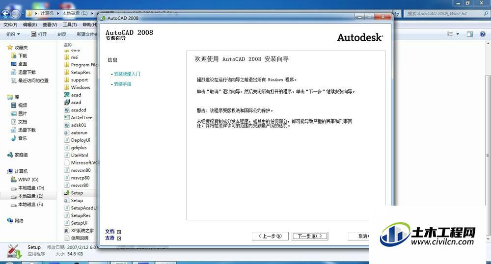Image resolution: width=491 pixels, height=264 pixels.
Task: Select 最近访问的位置 in navigation pane
Action: tap(30, 80)
